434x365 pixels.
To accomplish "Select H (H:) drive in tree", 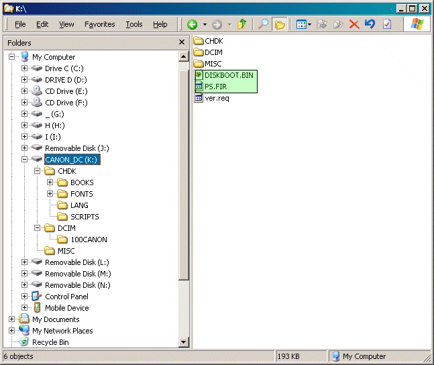I will tap(55, 125).
